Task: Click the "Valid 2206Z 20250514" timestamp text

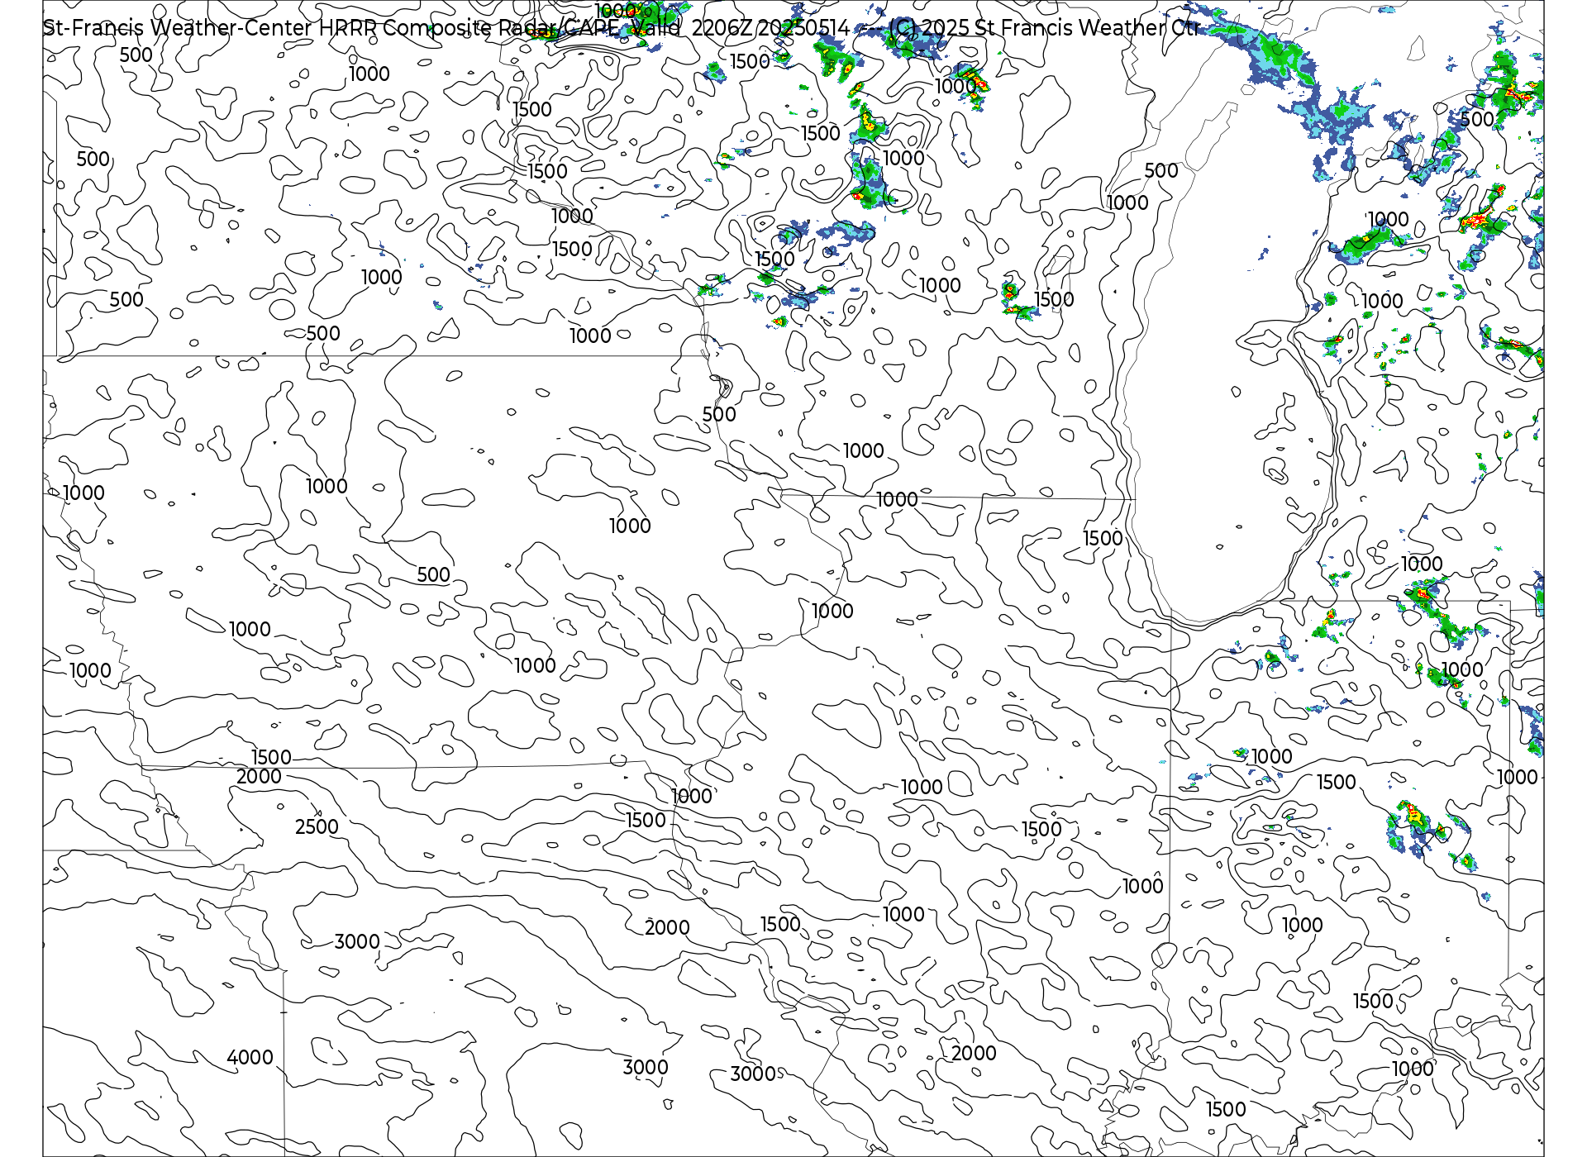Action: click(740, 28)
